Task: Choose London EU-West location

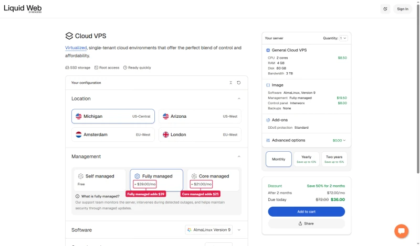Action: pos(200,135)
